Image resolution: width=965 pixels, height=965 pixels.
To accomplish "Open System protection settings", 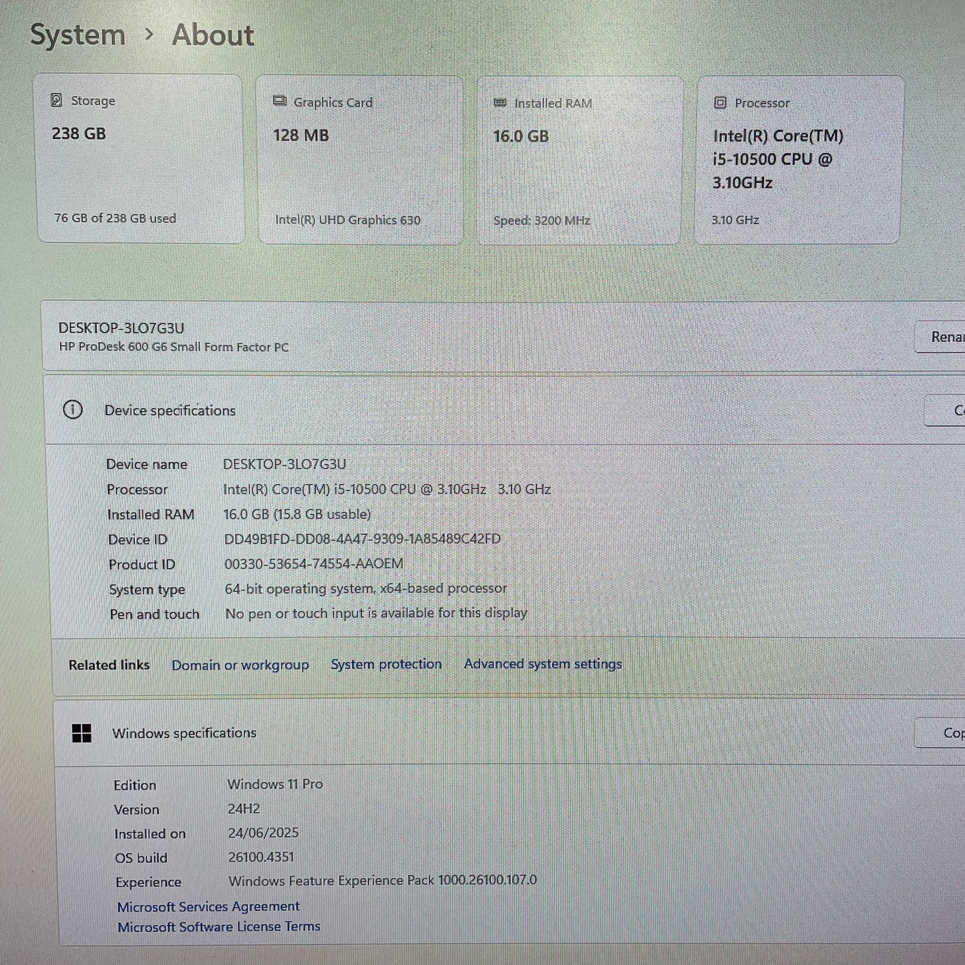I will 385,664.
